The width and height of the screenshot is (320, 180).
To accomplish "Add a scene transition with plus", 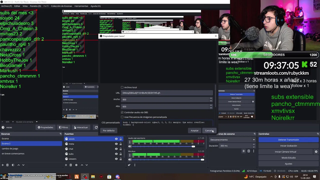I will tap(243, 151).
